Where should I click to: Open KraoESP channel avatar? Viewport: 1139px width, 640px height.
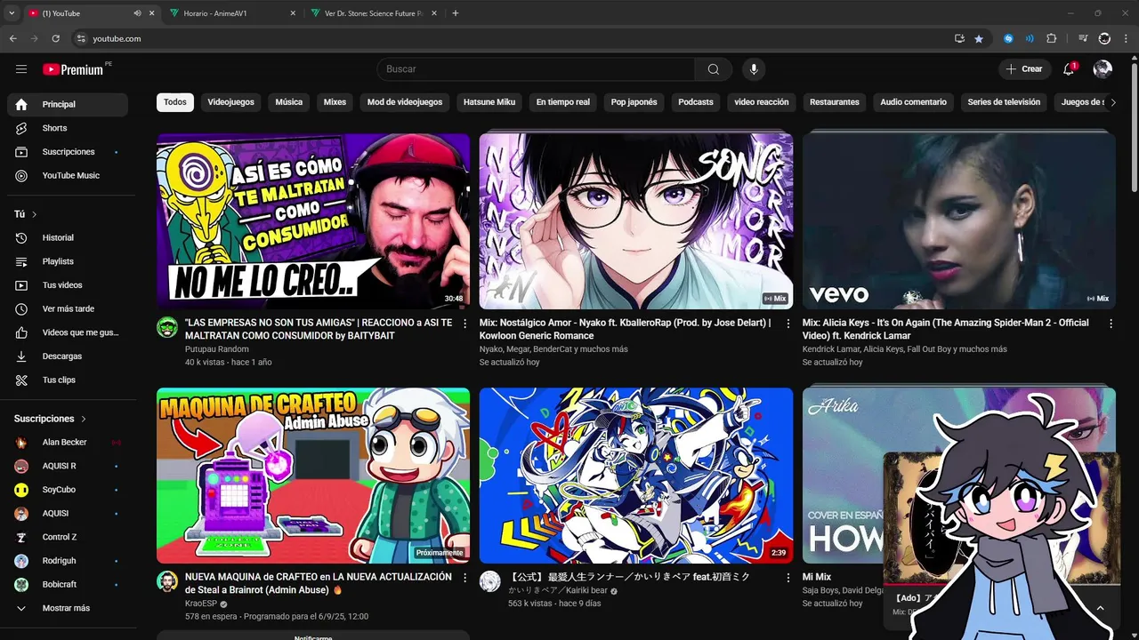tap(167, 581)
